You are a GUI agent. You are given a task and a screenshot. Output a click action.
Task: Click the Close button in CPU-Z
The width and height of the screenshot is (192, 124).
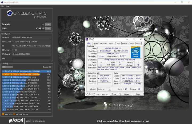[138, 94]
